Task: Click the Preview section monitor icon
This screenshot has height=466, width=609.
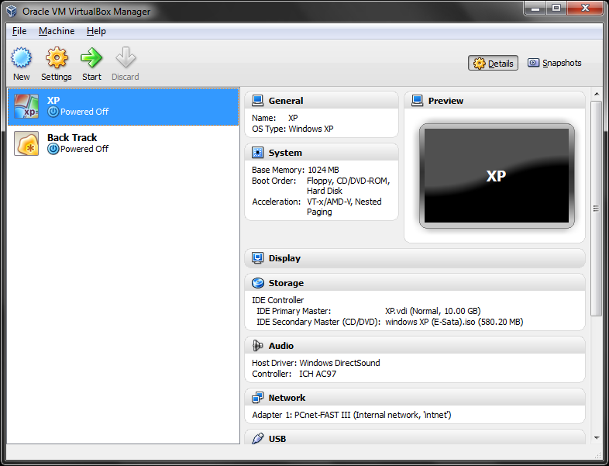Action: tap(417, 101)
